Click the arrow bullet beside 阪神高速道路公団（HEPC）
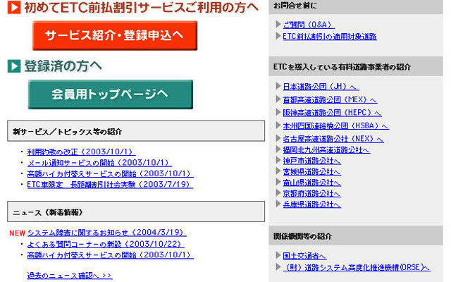451x282 pixels. point(278,112)
